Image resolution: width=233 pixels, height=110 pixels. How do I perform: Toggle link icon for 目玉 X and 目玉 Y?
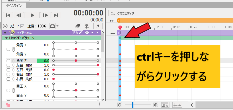pyautogui.click(x=13, y=91)
